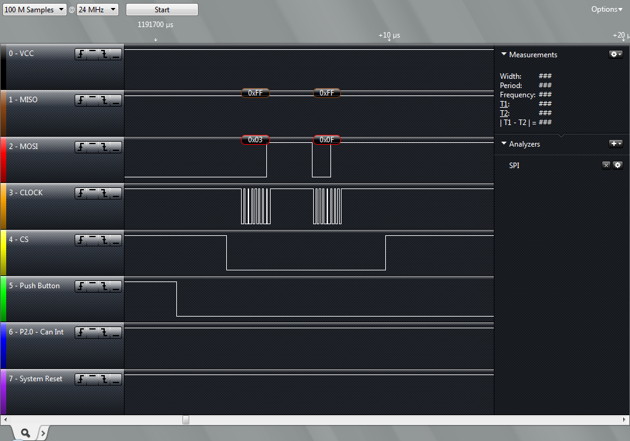The width and height of the screenshot is (630, 441).
Task: Open the Options menu
Action: pos(607,9)
